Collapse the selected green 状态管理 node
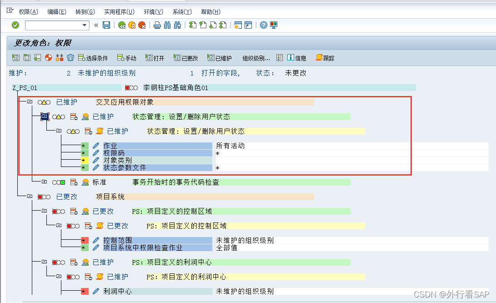The width and height of the screenshot is (496, 303). tap(45, 116)
